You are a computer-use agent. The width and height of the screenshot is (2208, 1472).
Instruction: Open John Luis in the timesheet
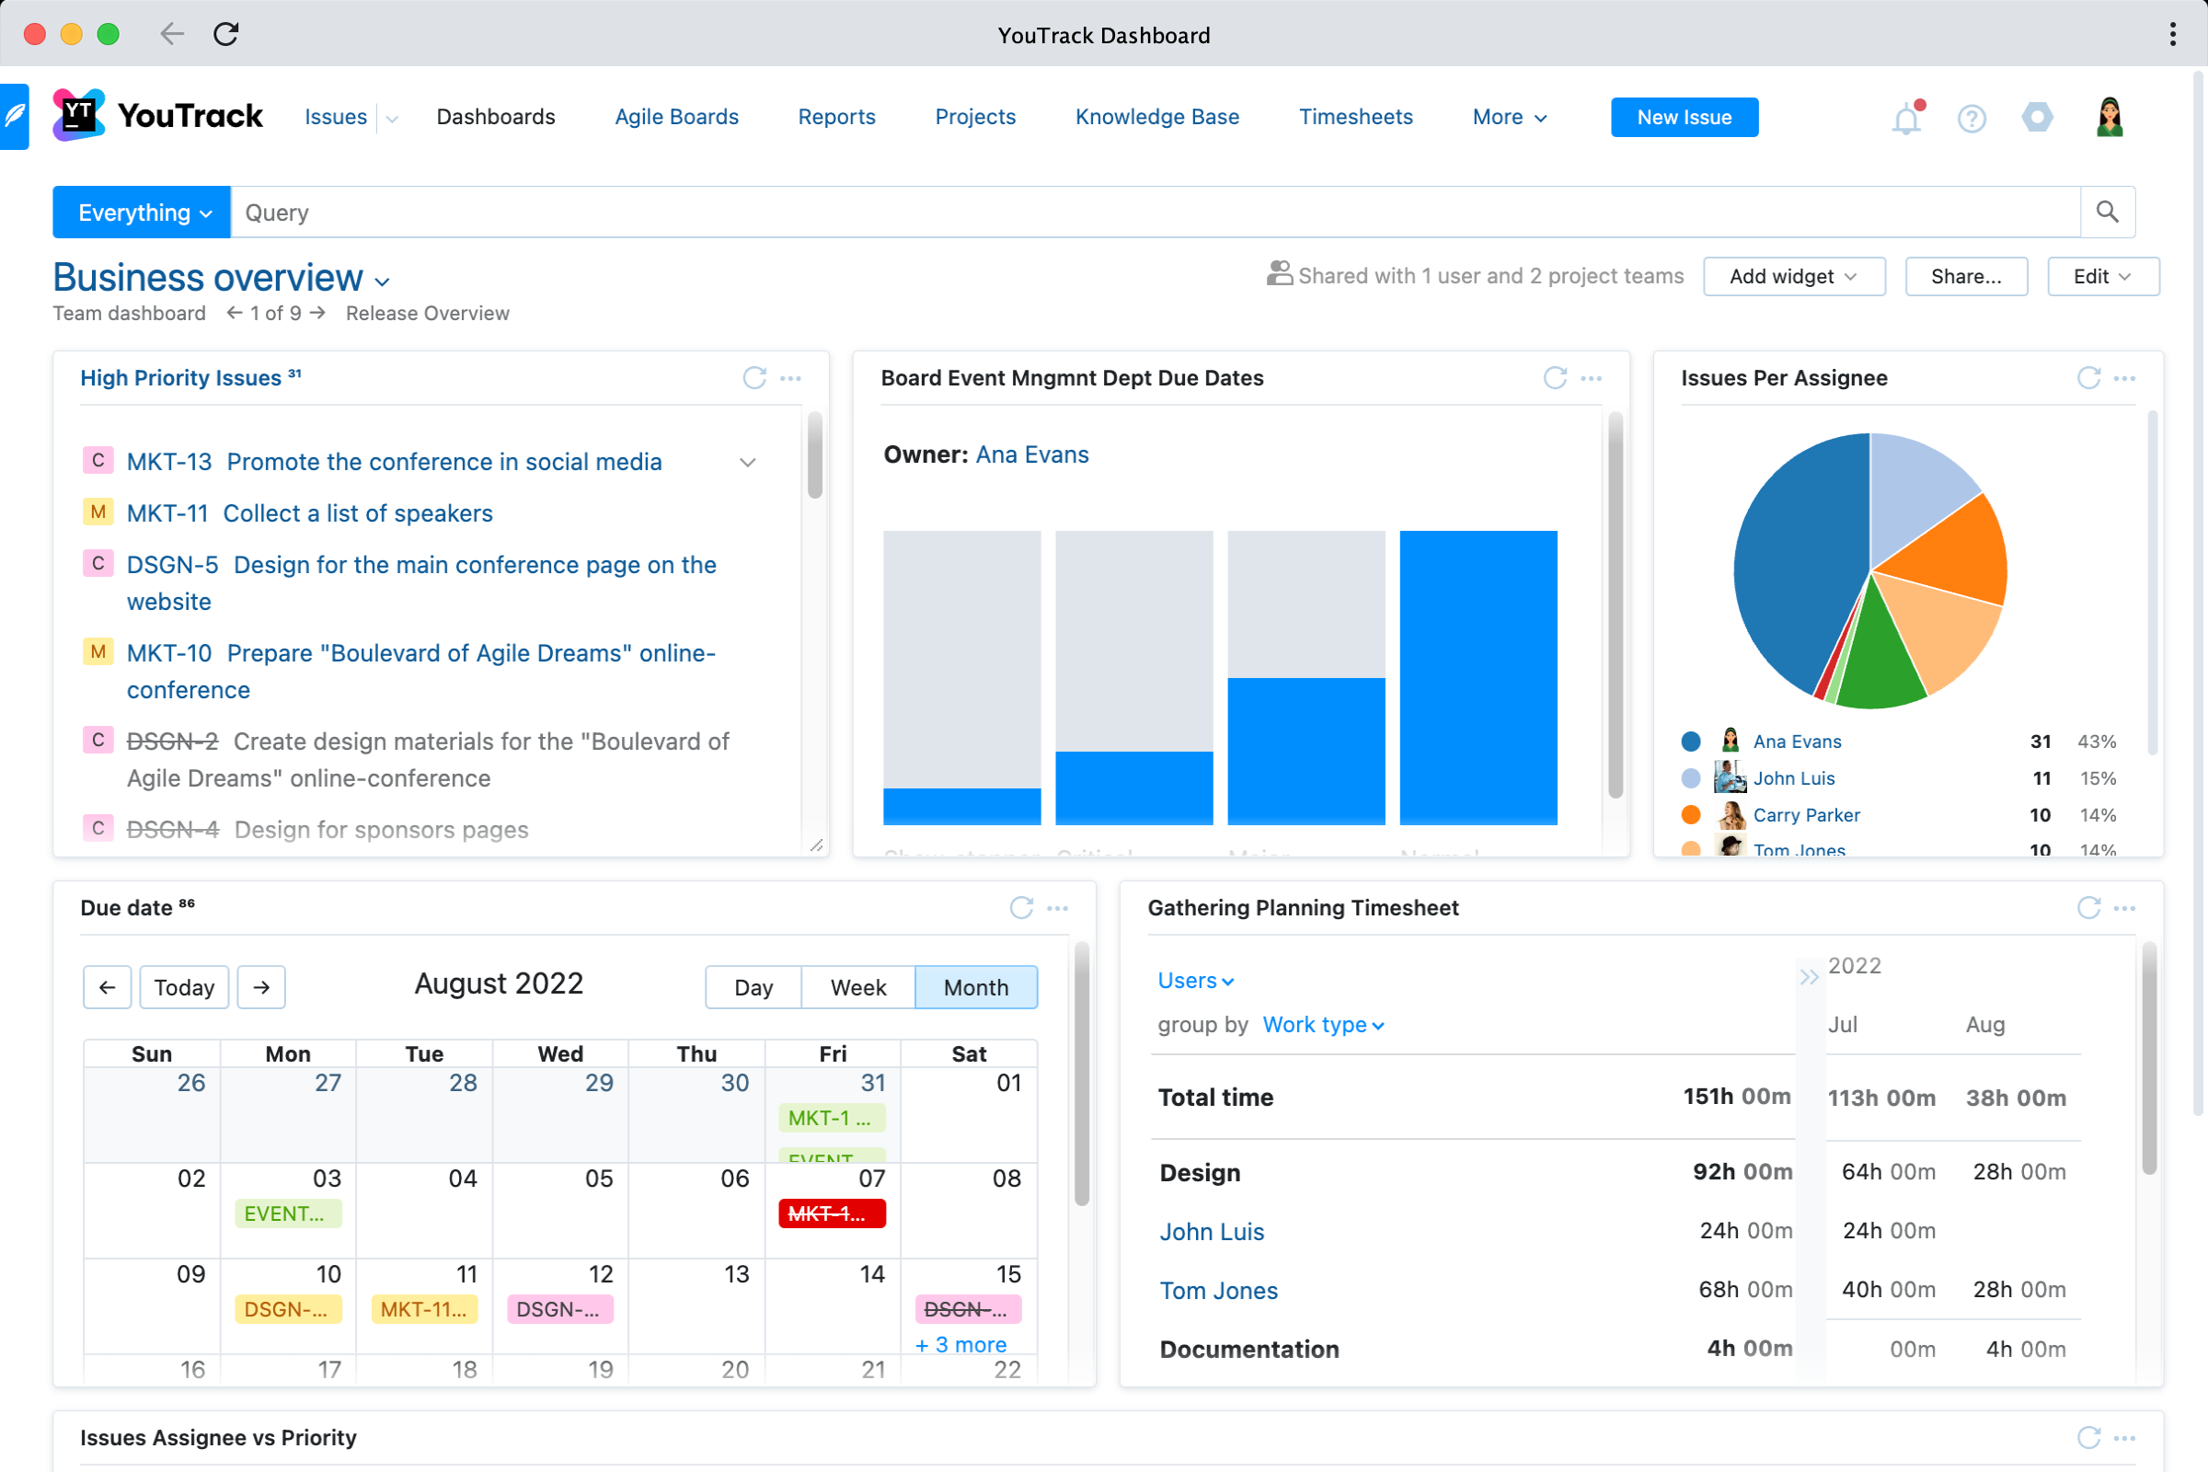1212,1232
